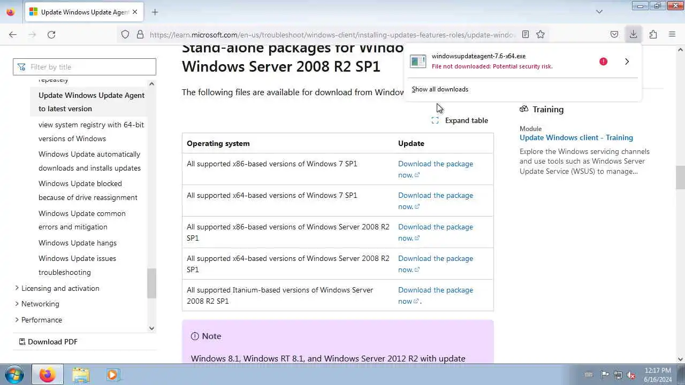Click the Firefox taskbar icon

[47, 375]
